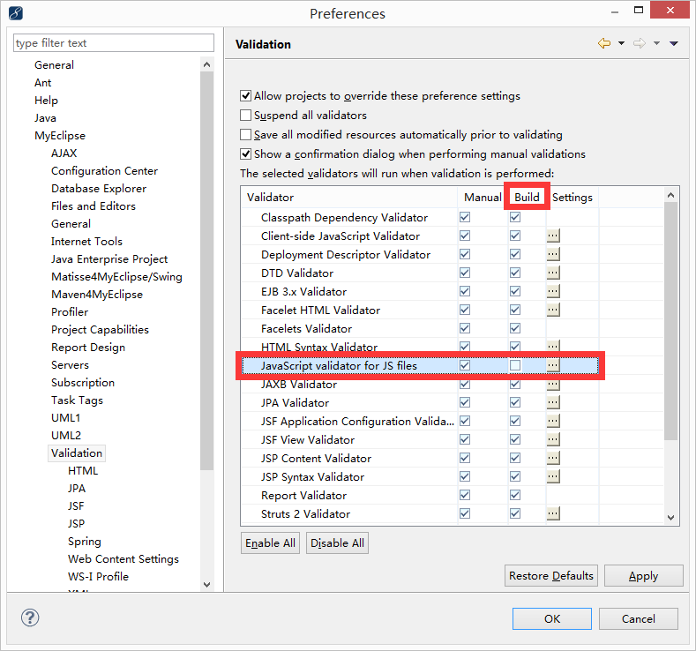Image resolution: width=696 pixels, height=651 pixels.
Task: Uncheck Build for Facelets Validator
Action: (515, 328)
